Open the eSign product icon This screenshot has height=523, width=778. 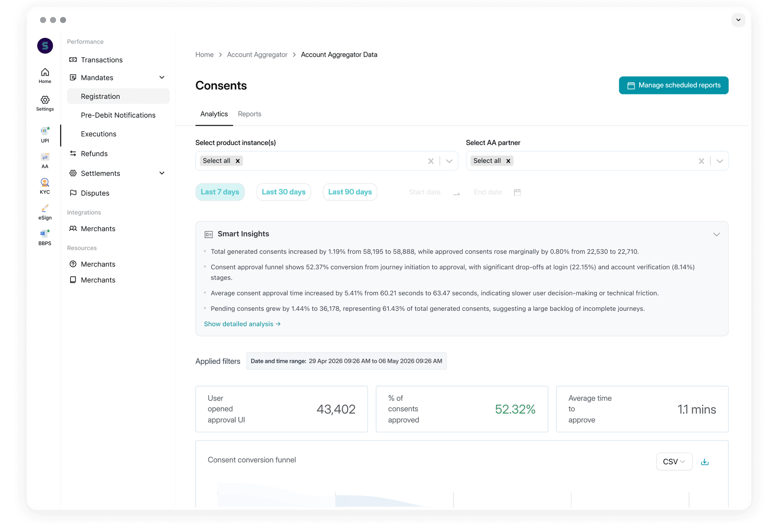click(x=45, y=212)
